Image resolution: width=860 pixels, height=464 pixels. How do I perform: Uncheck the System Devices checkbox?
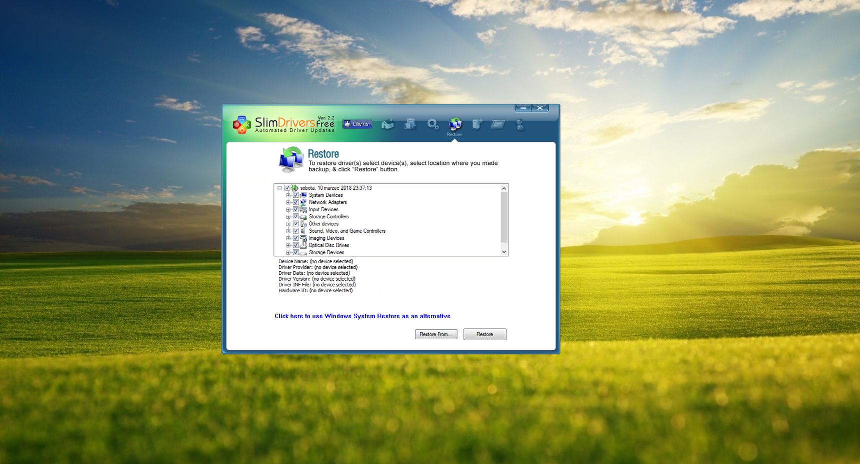pyautogui.click(x=295, y=195)
